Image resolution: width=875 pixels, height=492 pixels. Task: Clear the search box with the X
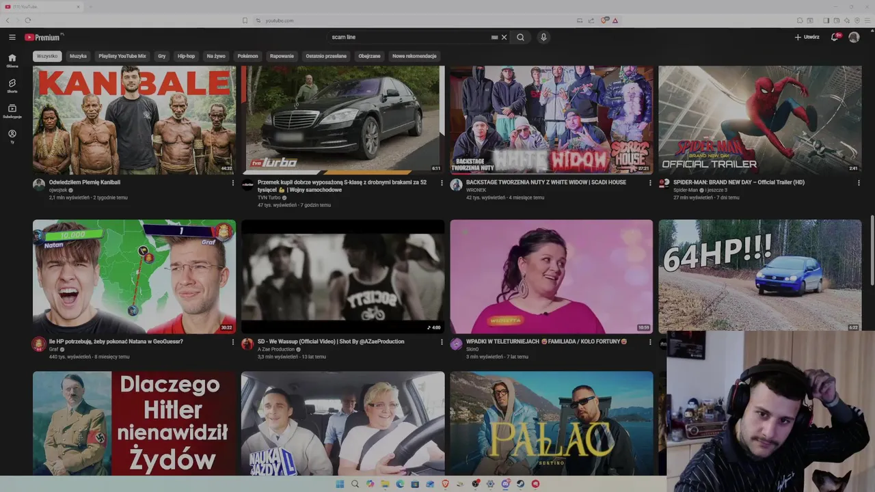(504, 37)
